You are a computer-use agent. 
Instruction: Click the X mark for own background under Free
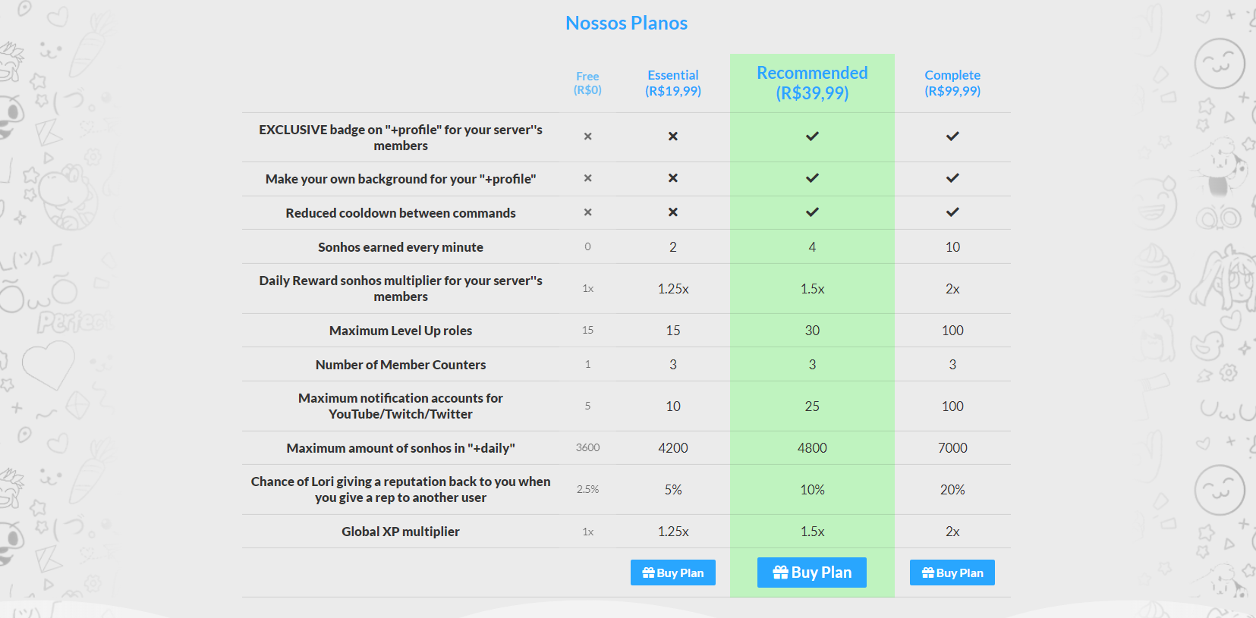pos(587,178)
